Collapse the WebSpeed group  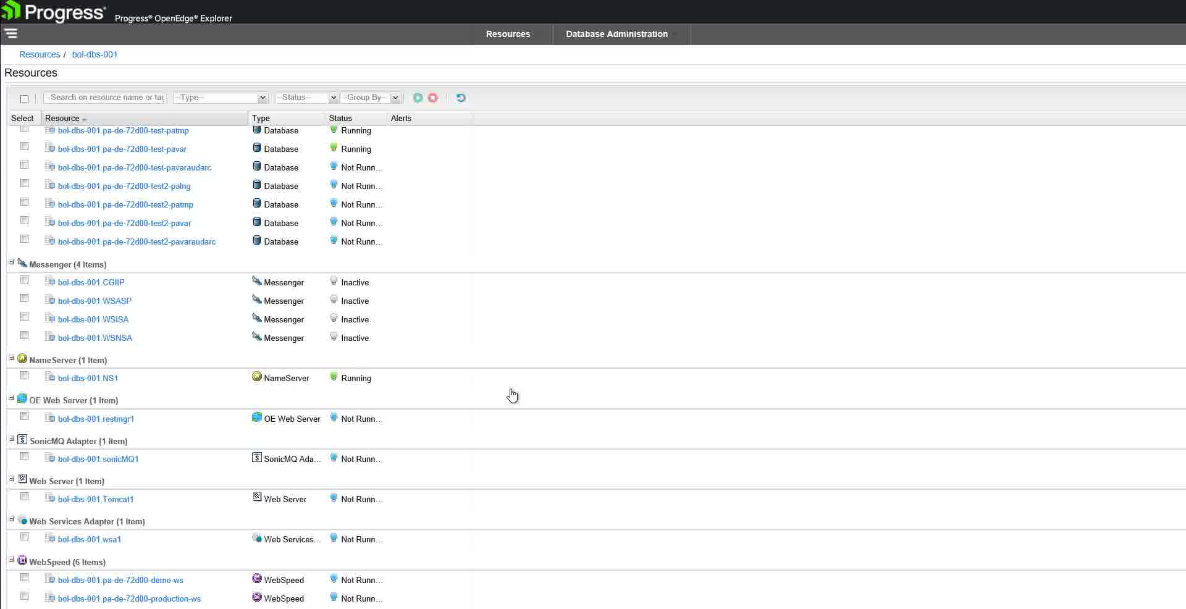(x=11, y=560)
